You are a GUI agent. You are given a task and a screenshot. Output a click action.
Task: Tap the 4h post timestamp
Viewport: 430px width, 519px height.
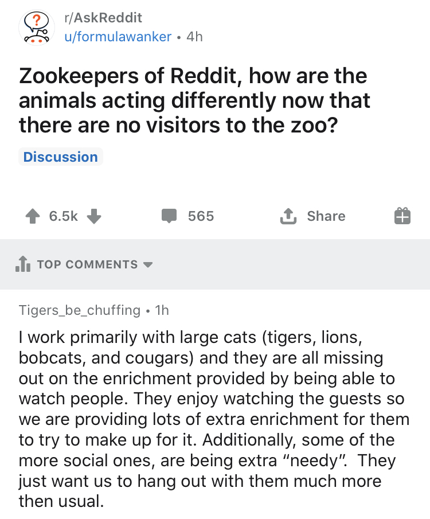[194, 37]
